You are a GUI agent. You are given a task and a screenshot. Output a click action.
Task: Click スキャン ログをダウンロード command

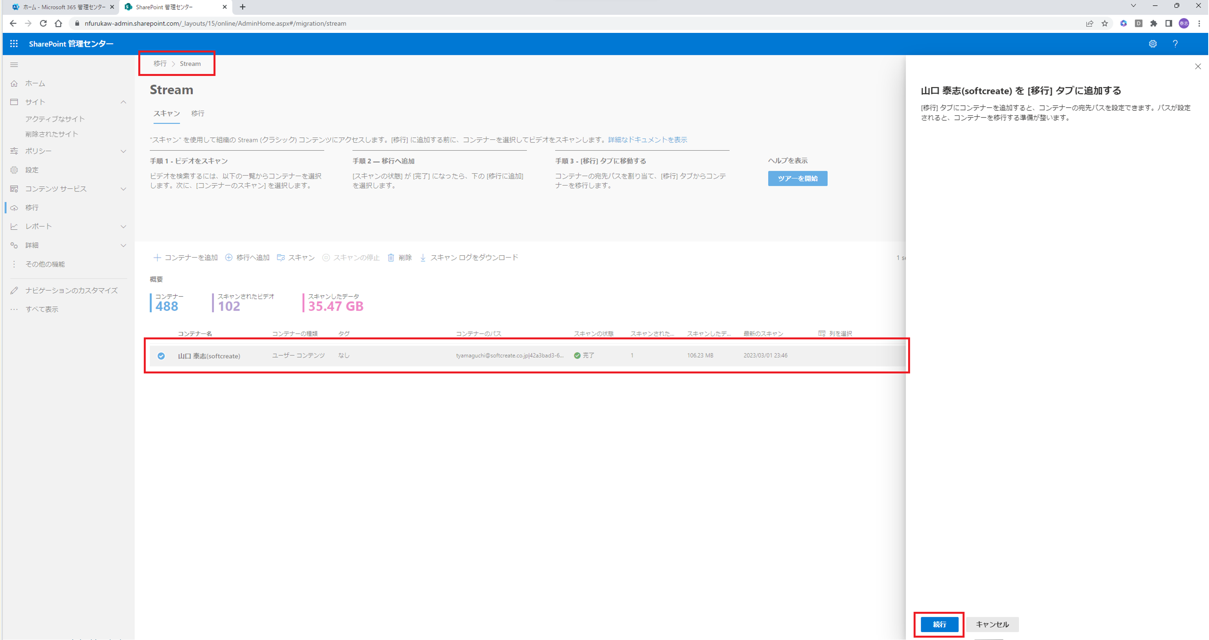469,258
